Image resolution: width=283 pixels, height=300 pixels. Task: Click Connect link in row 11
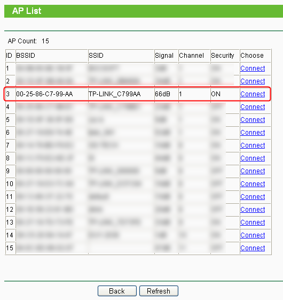[x=253, y=196]
